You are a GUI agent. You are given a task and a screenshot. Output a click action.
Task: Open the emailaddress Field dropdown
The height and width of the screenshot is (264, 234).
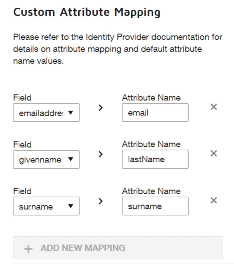(46, 112)
